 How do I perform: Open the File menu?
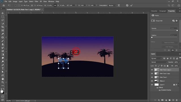tap(6, 1)
